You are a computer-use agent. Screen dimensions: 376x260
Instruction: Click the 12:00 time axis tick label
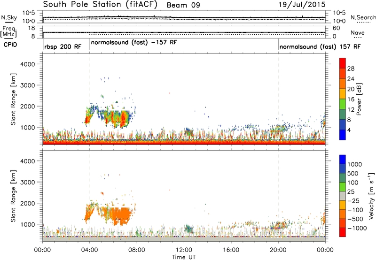coord(184,250)
